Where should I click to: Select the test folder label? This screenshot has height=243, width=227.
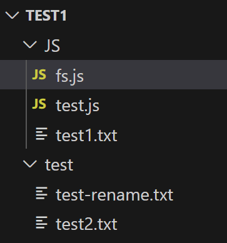tap(59, 165)
